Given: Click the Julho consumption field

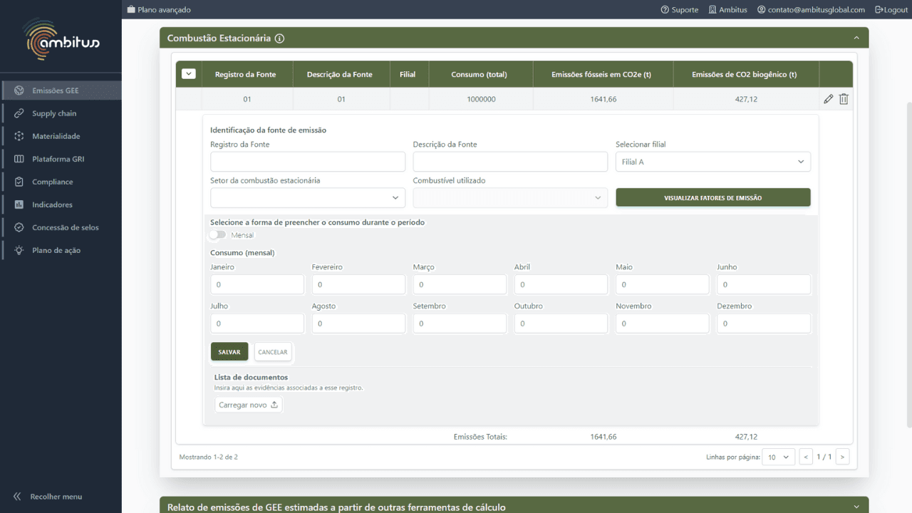Looking at the screenshot, I should pyautogui.click(x=257, y=323).
